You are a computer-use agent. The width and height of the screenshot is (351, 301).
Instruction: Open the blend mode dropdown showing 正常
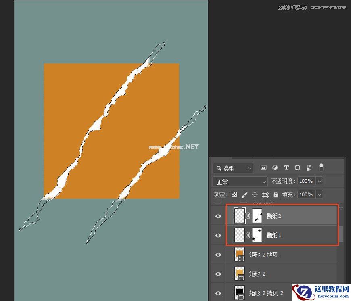(x=240, y=181)
